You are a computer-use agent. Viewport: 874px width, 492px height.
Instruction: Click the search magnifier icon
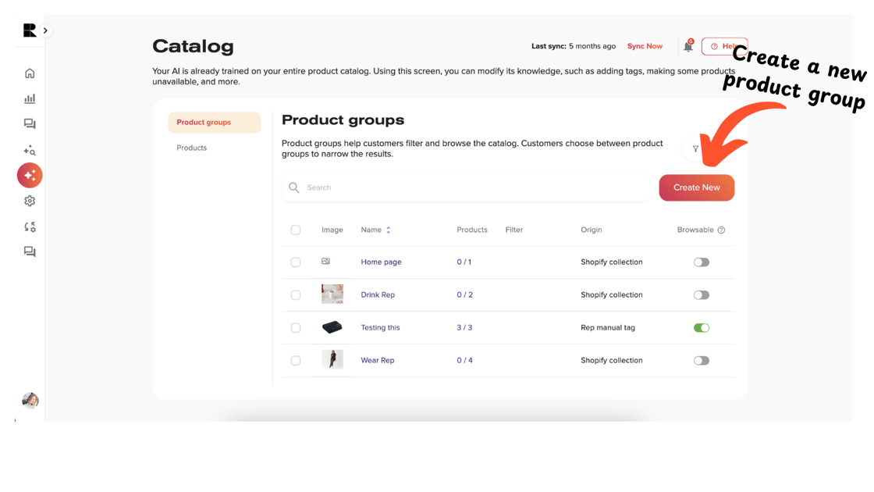pyautogui.click(x=293, y=187)
